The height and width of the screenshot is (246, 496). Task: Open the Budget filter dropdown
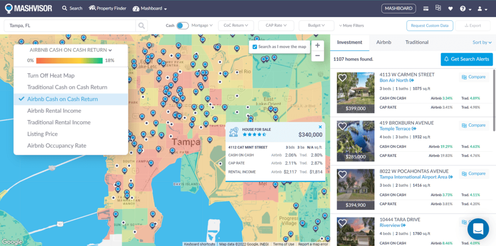tap(316, 26)
